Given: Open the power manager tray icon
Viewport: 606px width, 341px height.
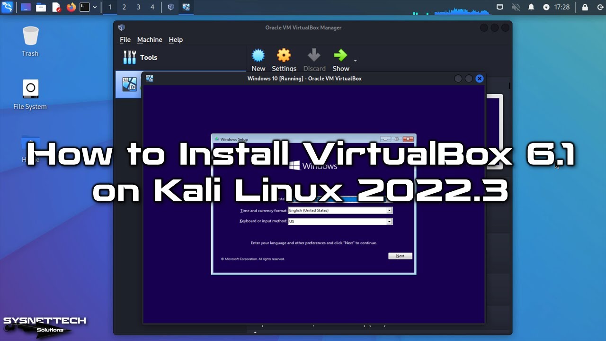Looking at the screenshot, I should 546,7.
